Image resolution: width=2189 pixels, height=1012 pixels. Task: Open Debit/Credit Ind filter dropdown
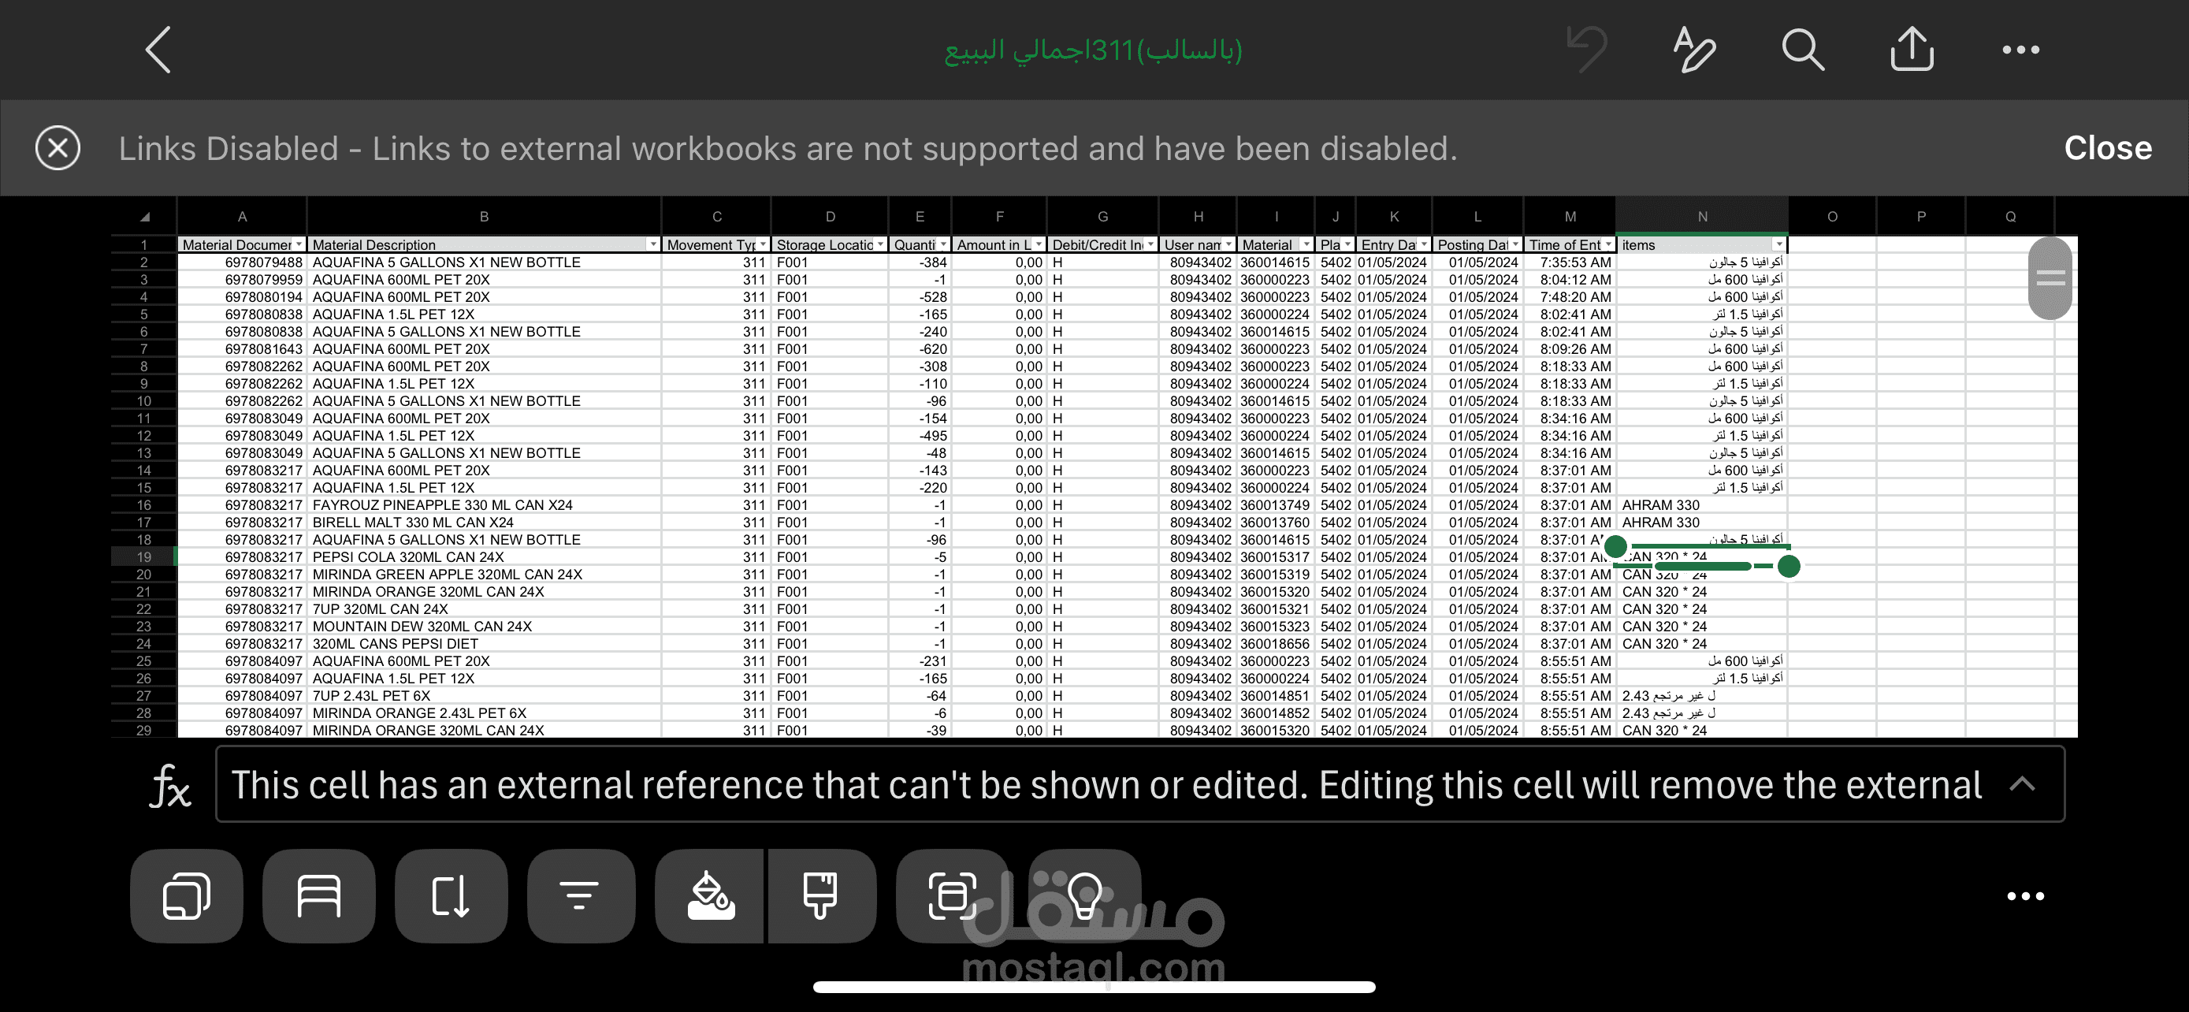click(x=1150, y=244)
